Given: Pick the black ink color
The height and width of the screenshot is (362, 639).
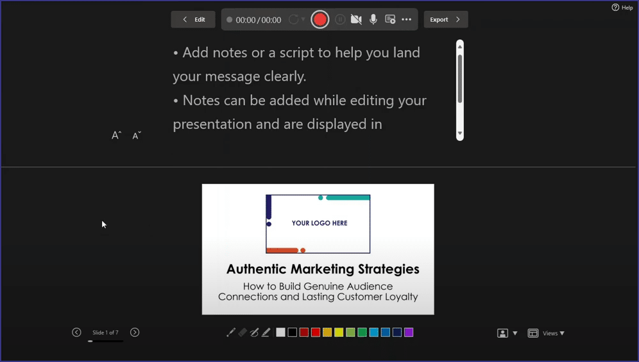Looking at the screenshot, I should (292, 333).
